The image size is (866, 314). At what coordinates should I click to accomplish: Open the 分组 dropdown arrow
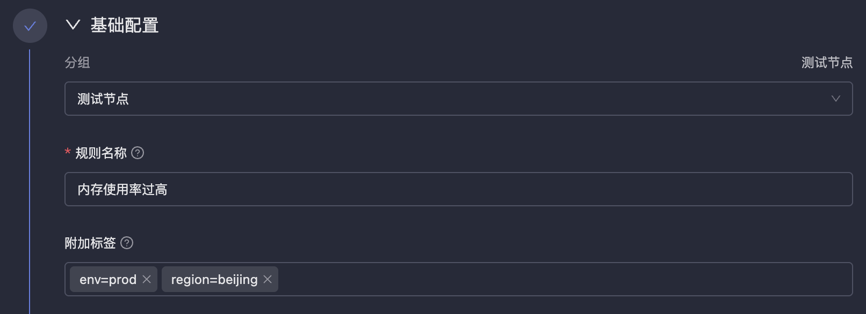835,99
